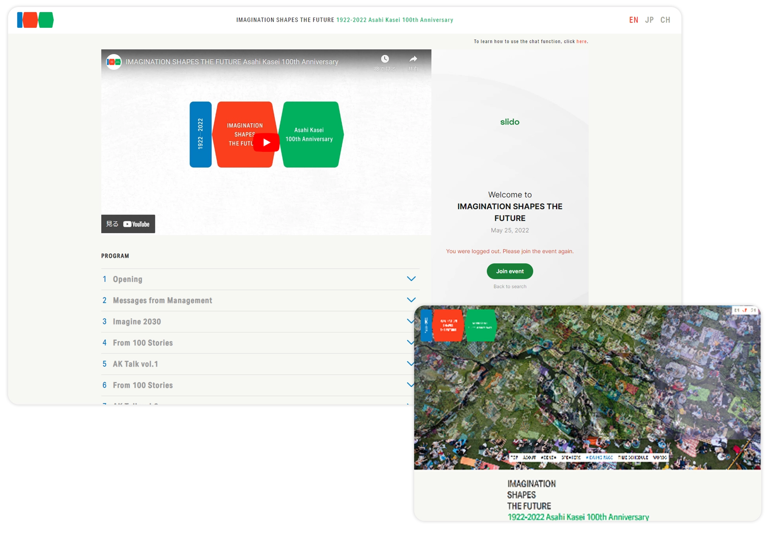Open the 'here' chat help link

tap(581, 41)
